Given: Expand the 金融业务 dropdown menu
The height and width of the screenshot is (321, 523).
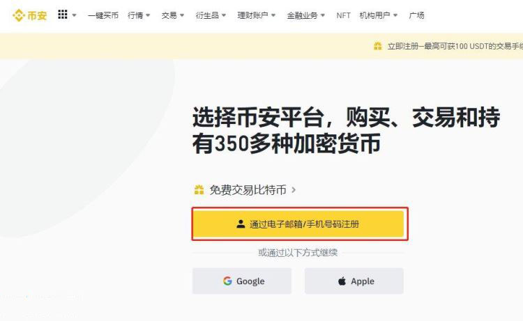Looking at the screenshot, I should tap(305, 15).
